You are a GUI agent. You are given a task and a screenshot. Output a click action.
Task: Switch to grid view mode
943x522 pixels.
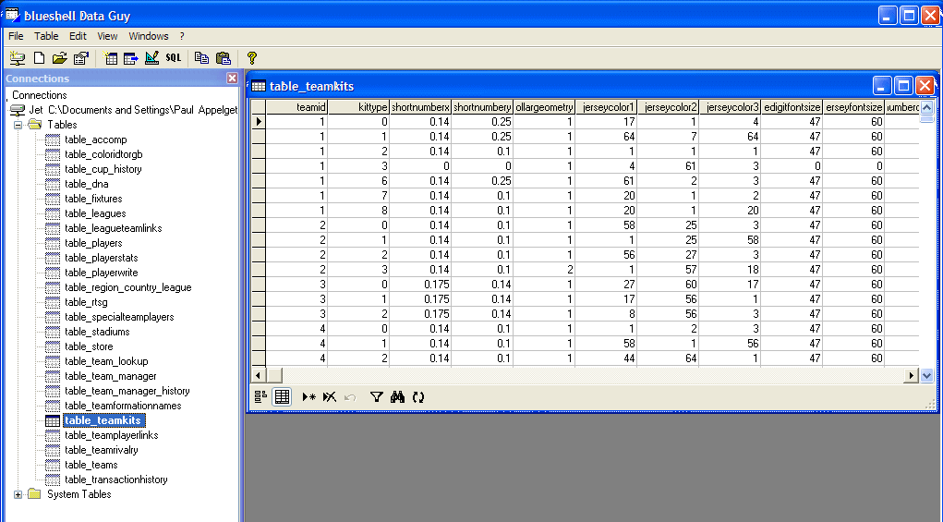pos(283,396)
